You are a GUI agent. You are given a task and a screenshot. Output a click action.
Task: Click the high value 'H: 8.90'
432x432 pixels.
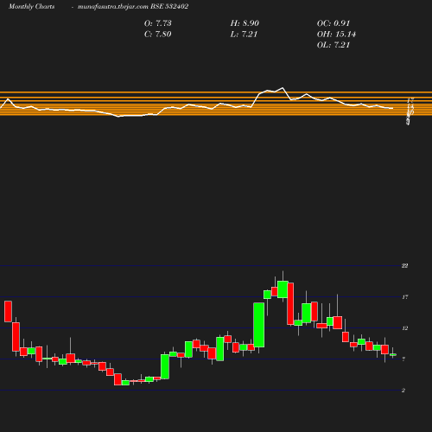pos(245,23)
